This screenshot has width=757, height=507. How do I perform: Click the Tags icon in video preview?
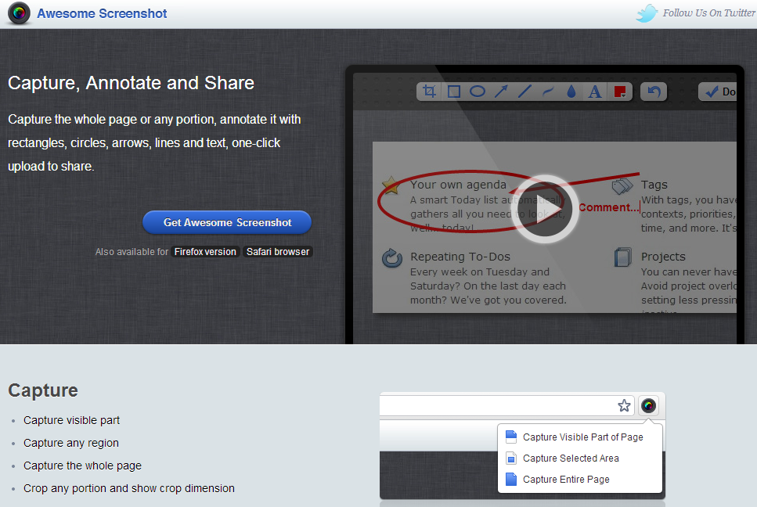(x=622, y=186)
